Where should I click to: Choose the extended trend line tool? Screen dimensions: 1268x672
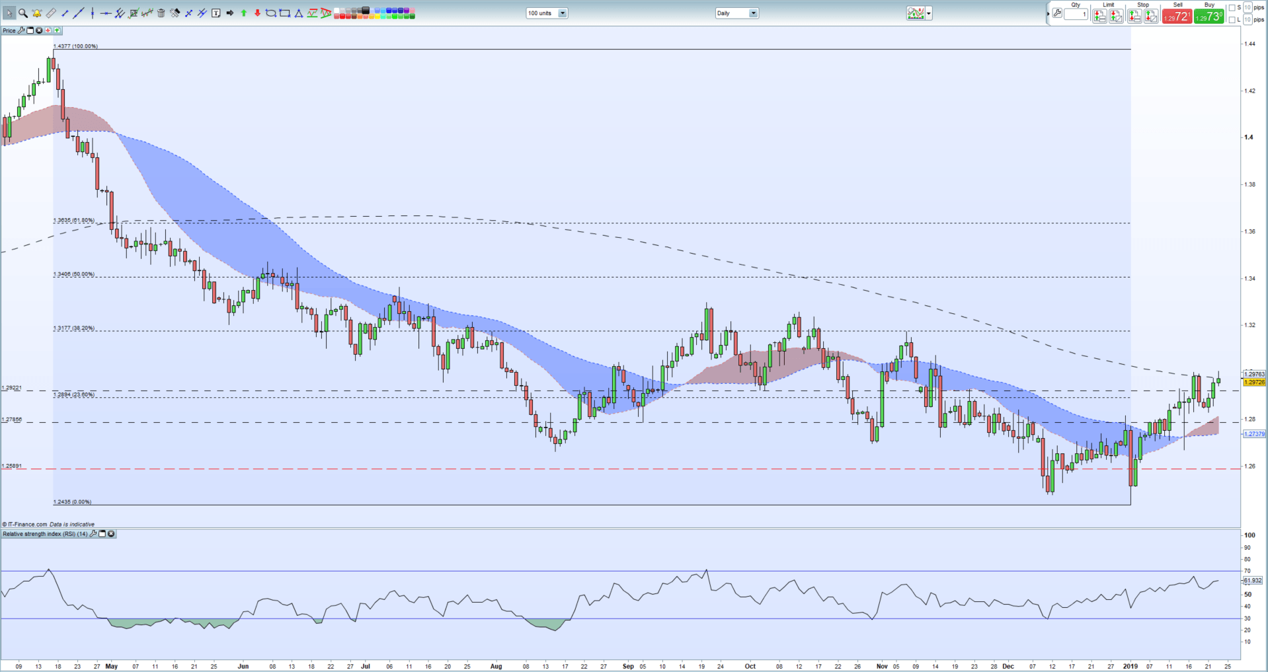pos(79,13)
